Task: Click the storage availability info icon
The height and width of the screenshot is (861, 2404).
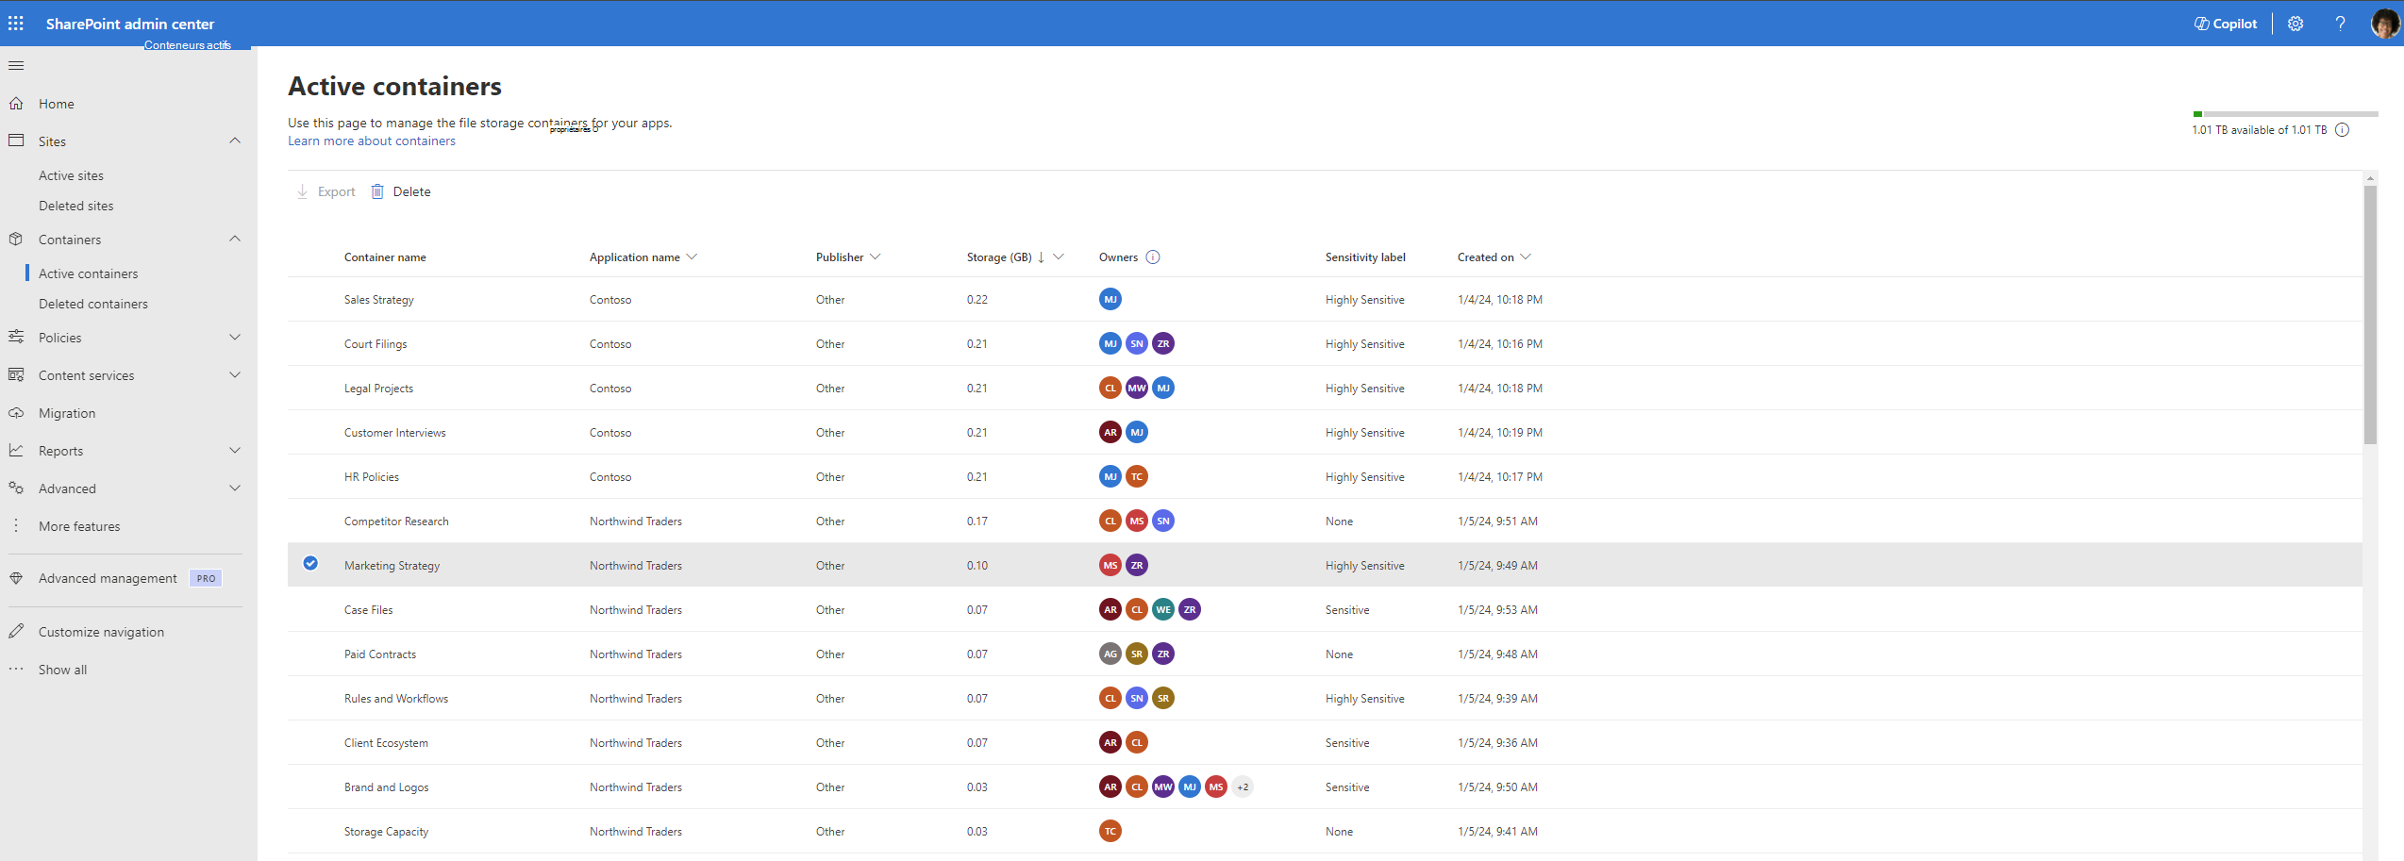Action: click(x=2342, y=130)
